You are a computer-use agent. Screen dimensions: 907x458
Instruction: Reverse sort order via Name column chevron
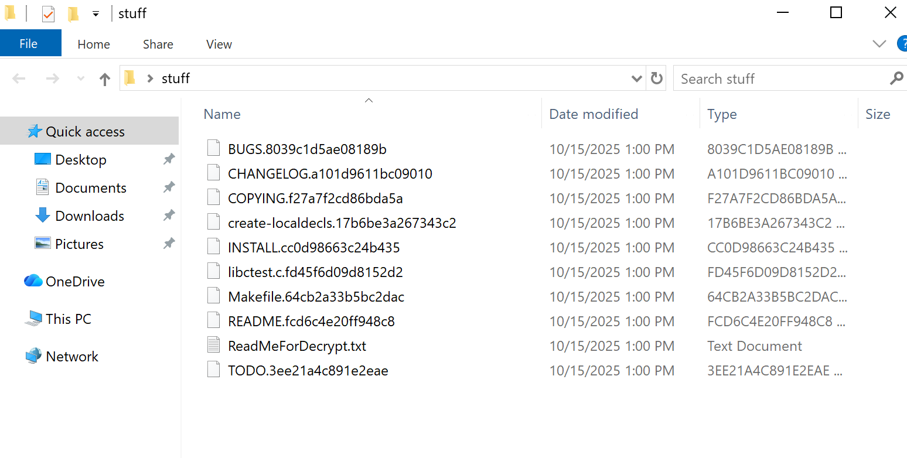coord(369,101)
